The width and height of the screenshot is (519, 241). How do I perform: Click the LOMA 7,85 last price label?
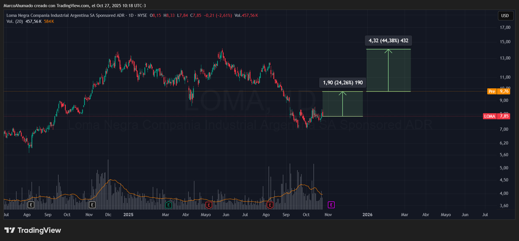(x=497, y=116)
